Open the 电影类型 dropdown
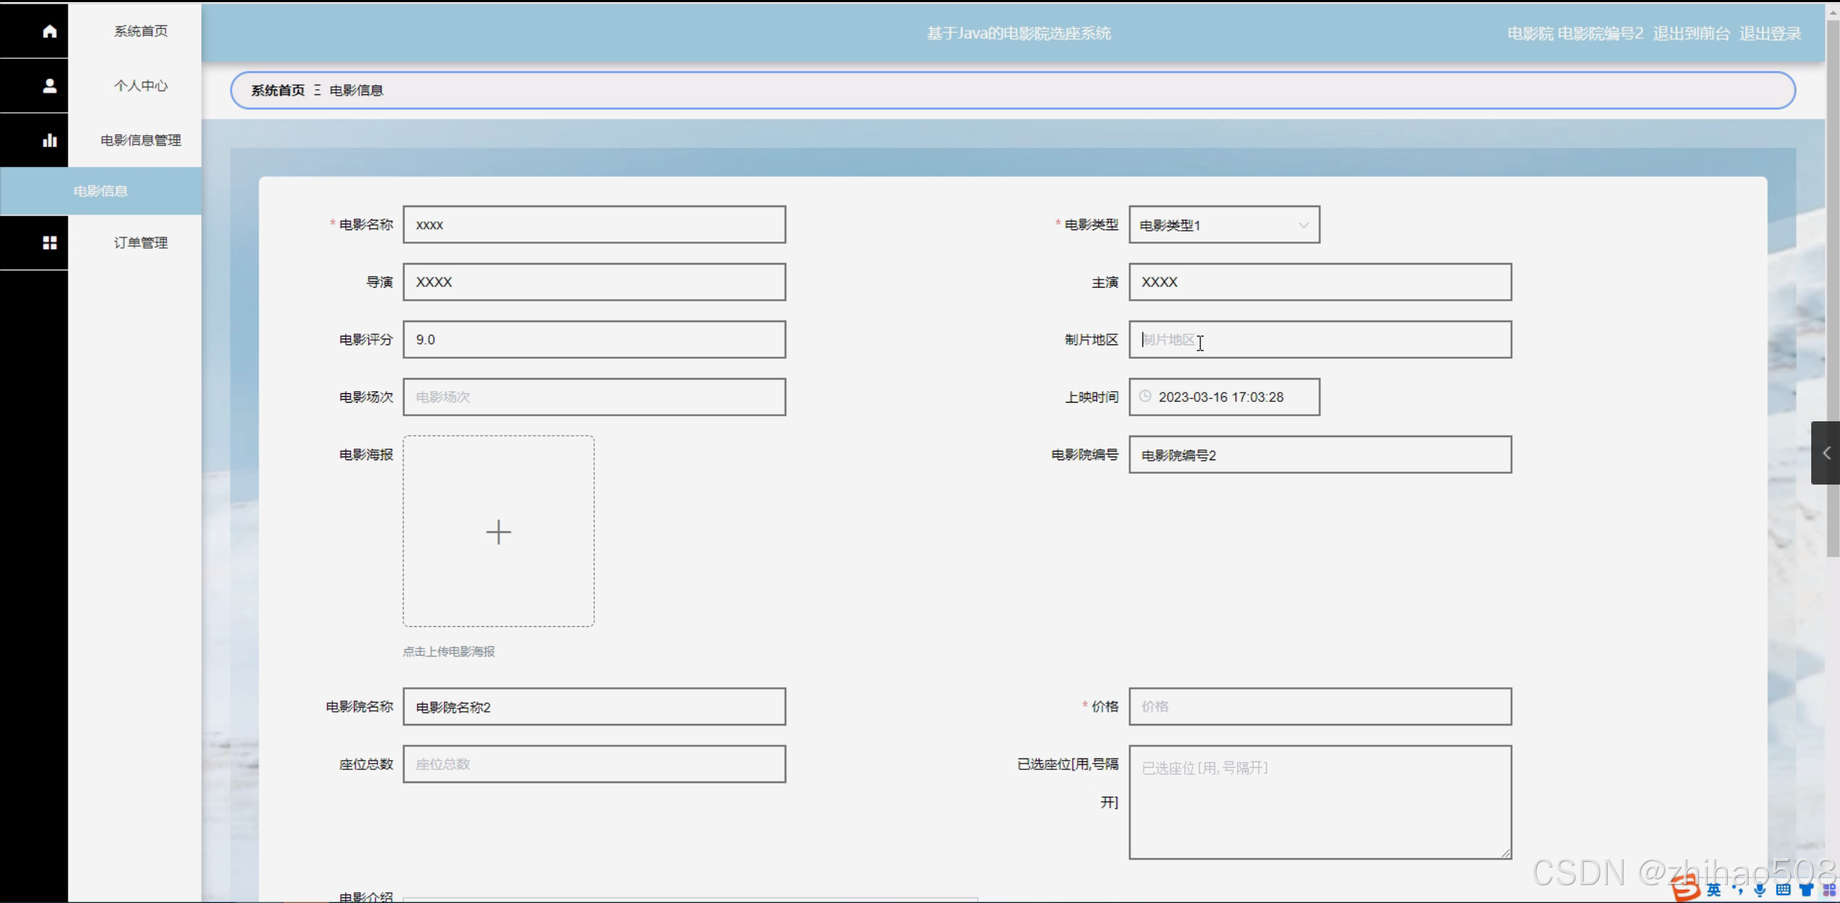This screenshot has height=903, width=1840. pos(1224,225)
